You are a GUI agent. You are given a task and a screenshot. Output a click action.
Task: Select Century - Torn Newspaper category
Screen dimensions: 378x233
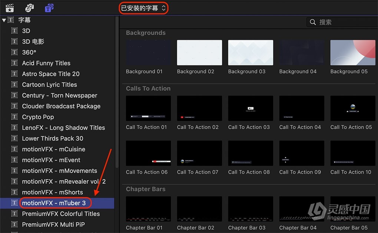pyautogui.click(x=60, y=95)
